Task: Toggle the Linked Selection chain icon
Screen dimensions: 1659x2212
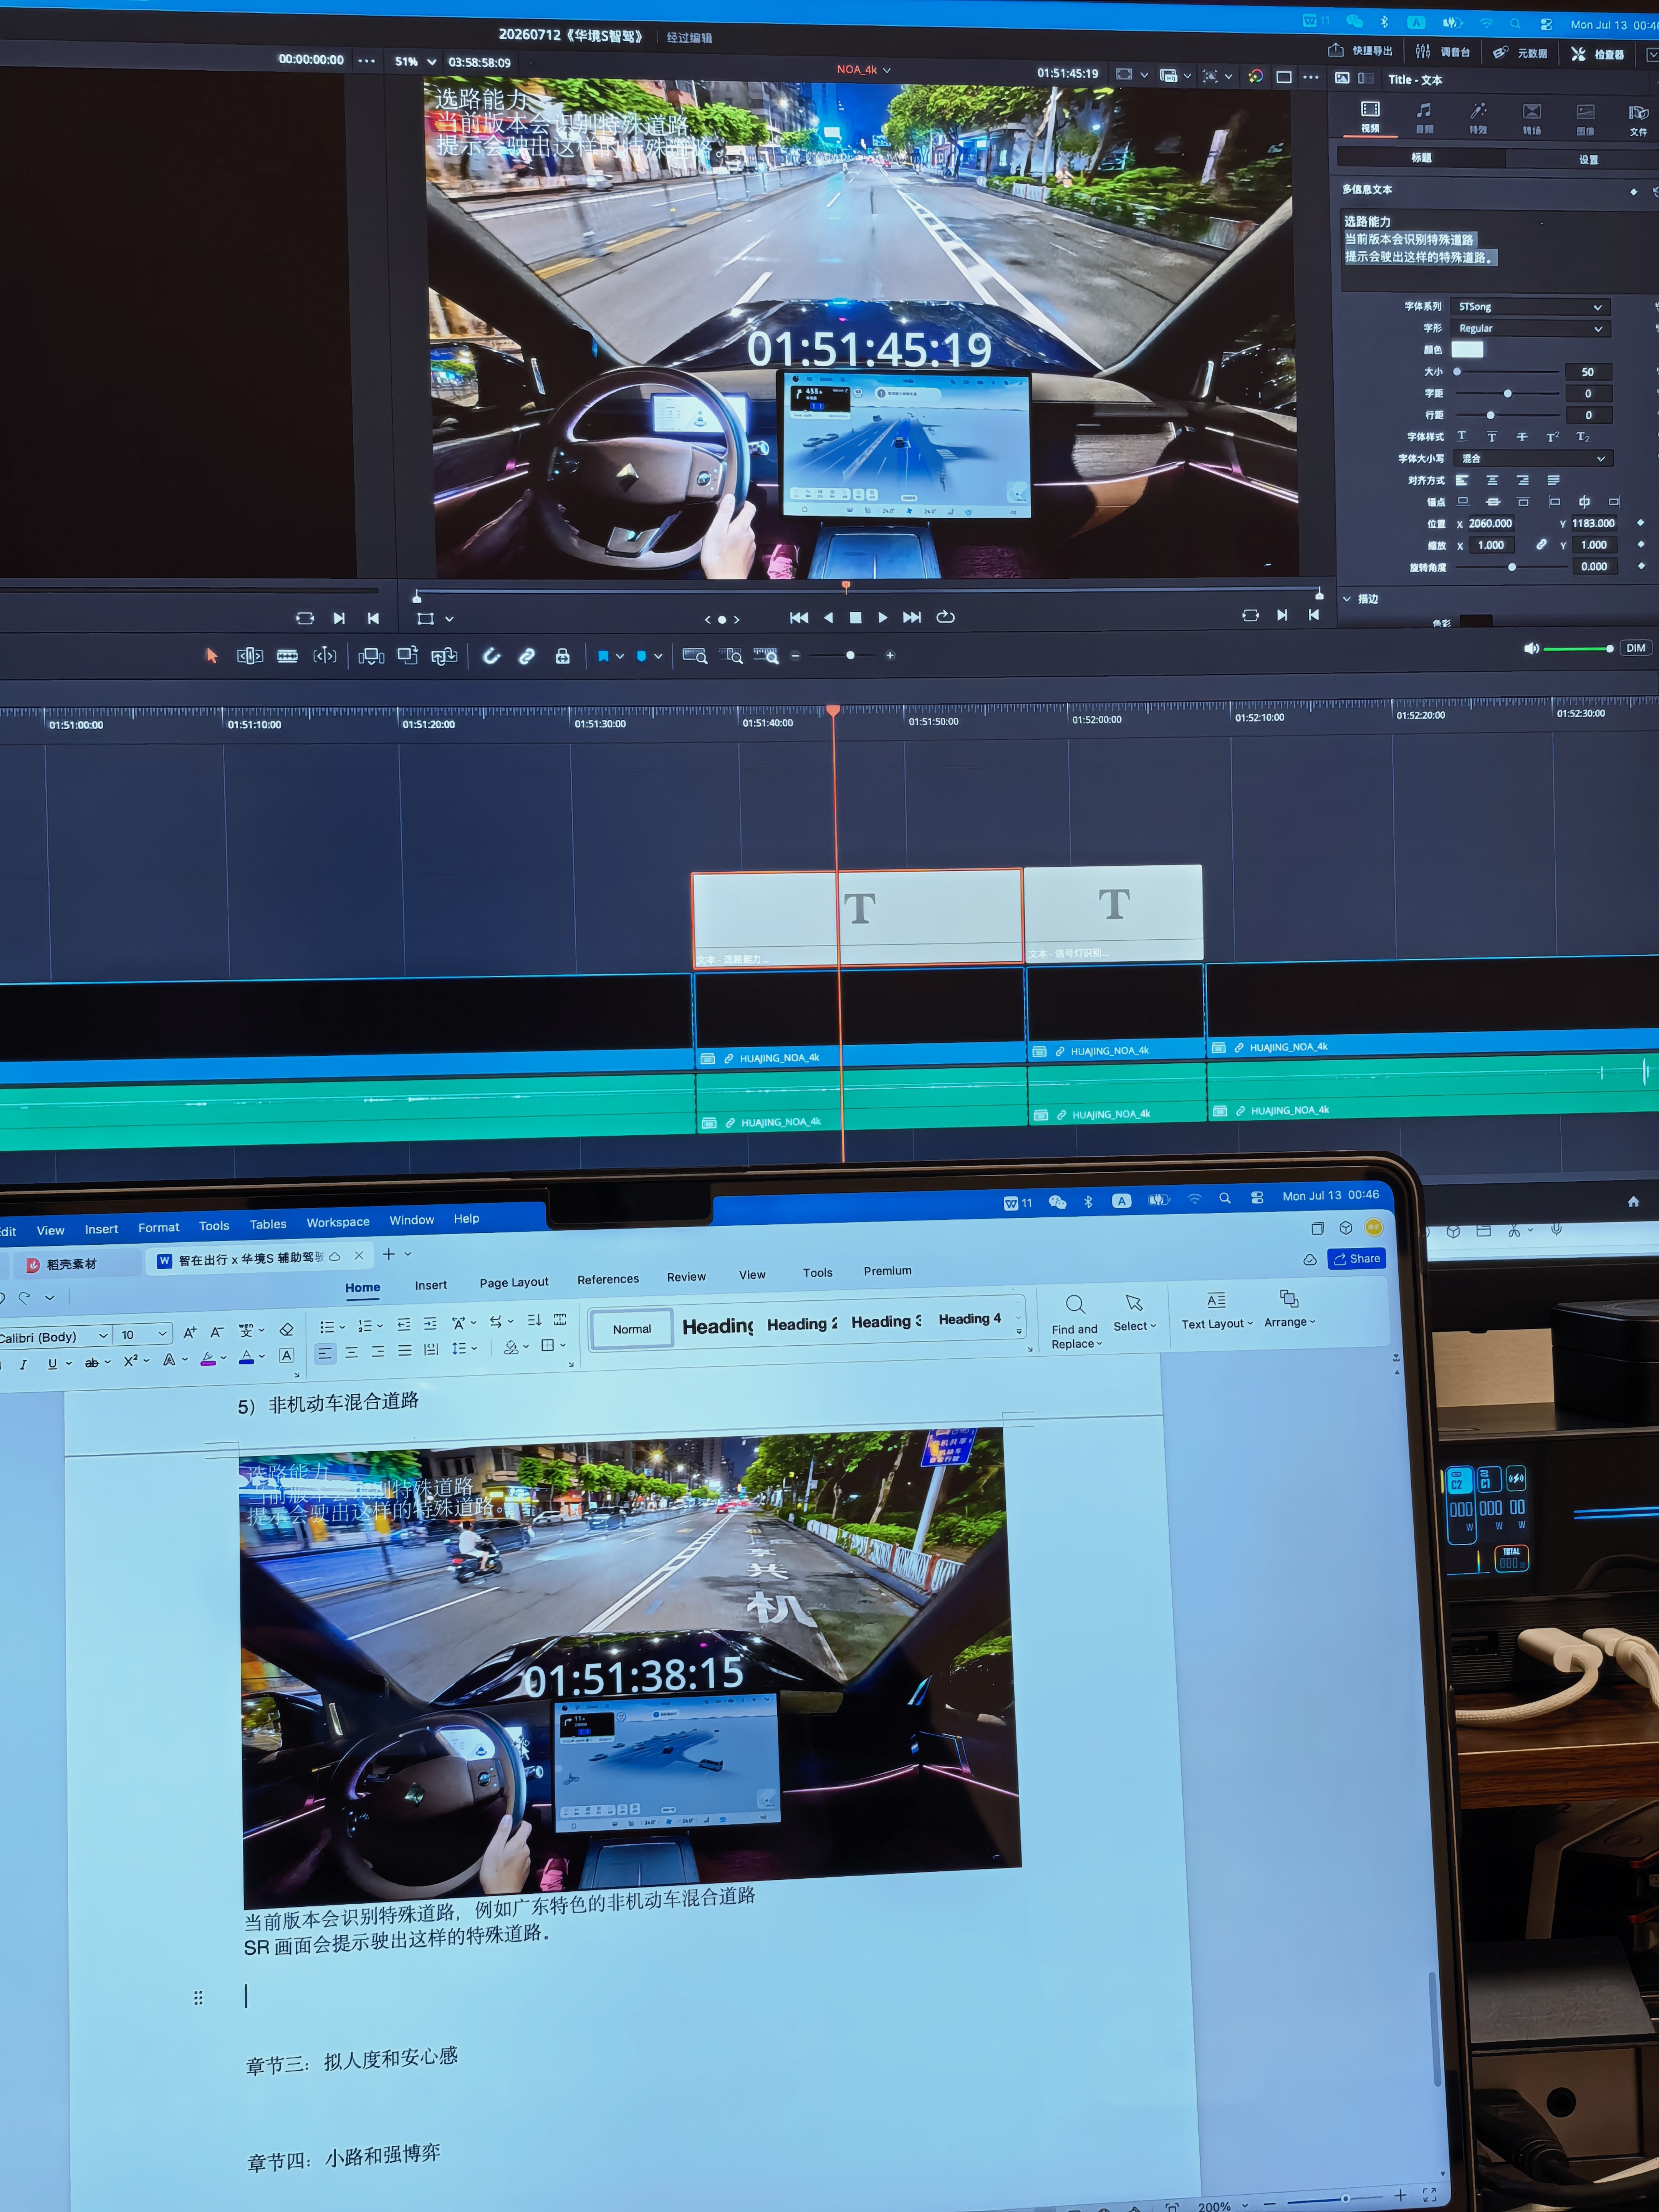Action: [527, 656]
